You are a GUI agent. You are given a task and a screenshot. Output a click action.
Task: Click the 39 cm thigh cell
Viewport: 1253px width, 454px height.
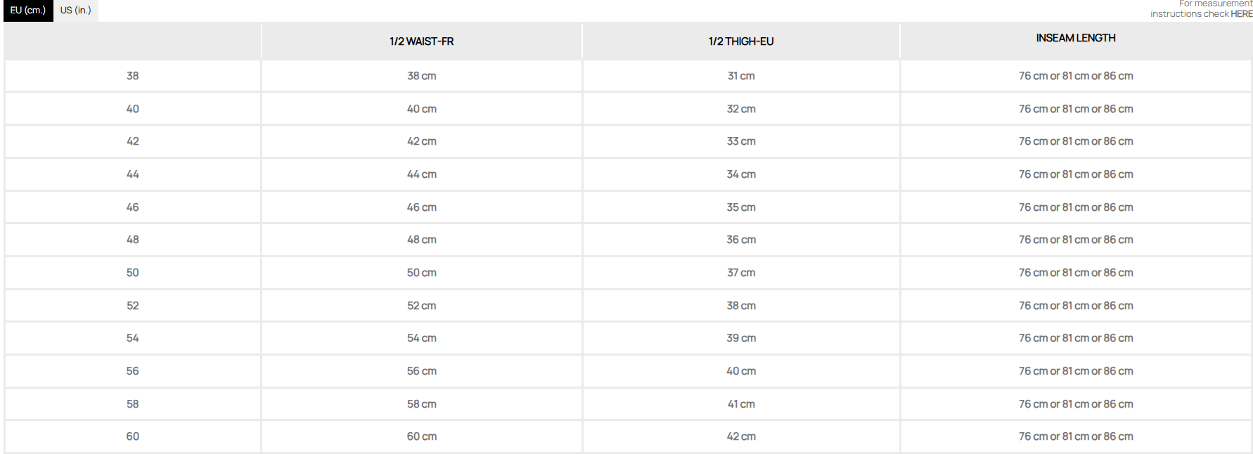(741, 338)
